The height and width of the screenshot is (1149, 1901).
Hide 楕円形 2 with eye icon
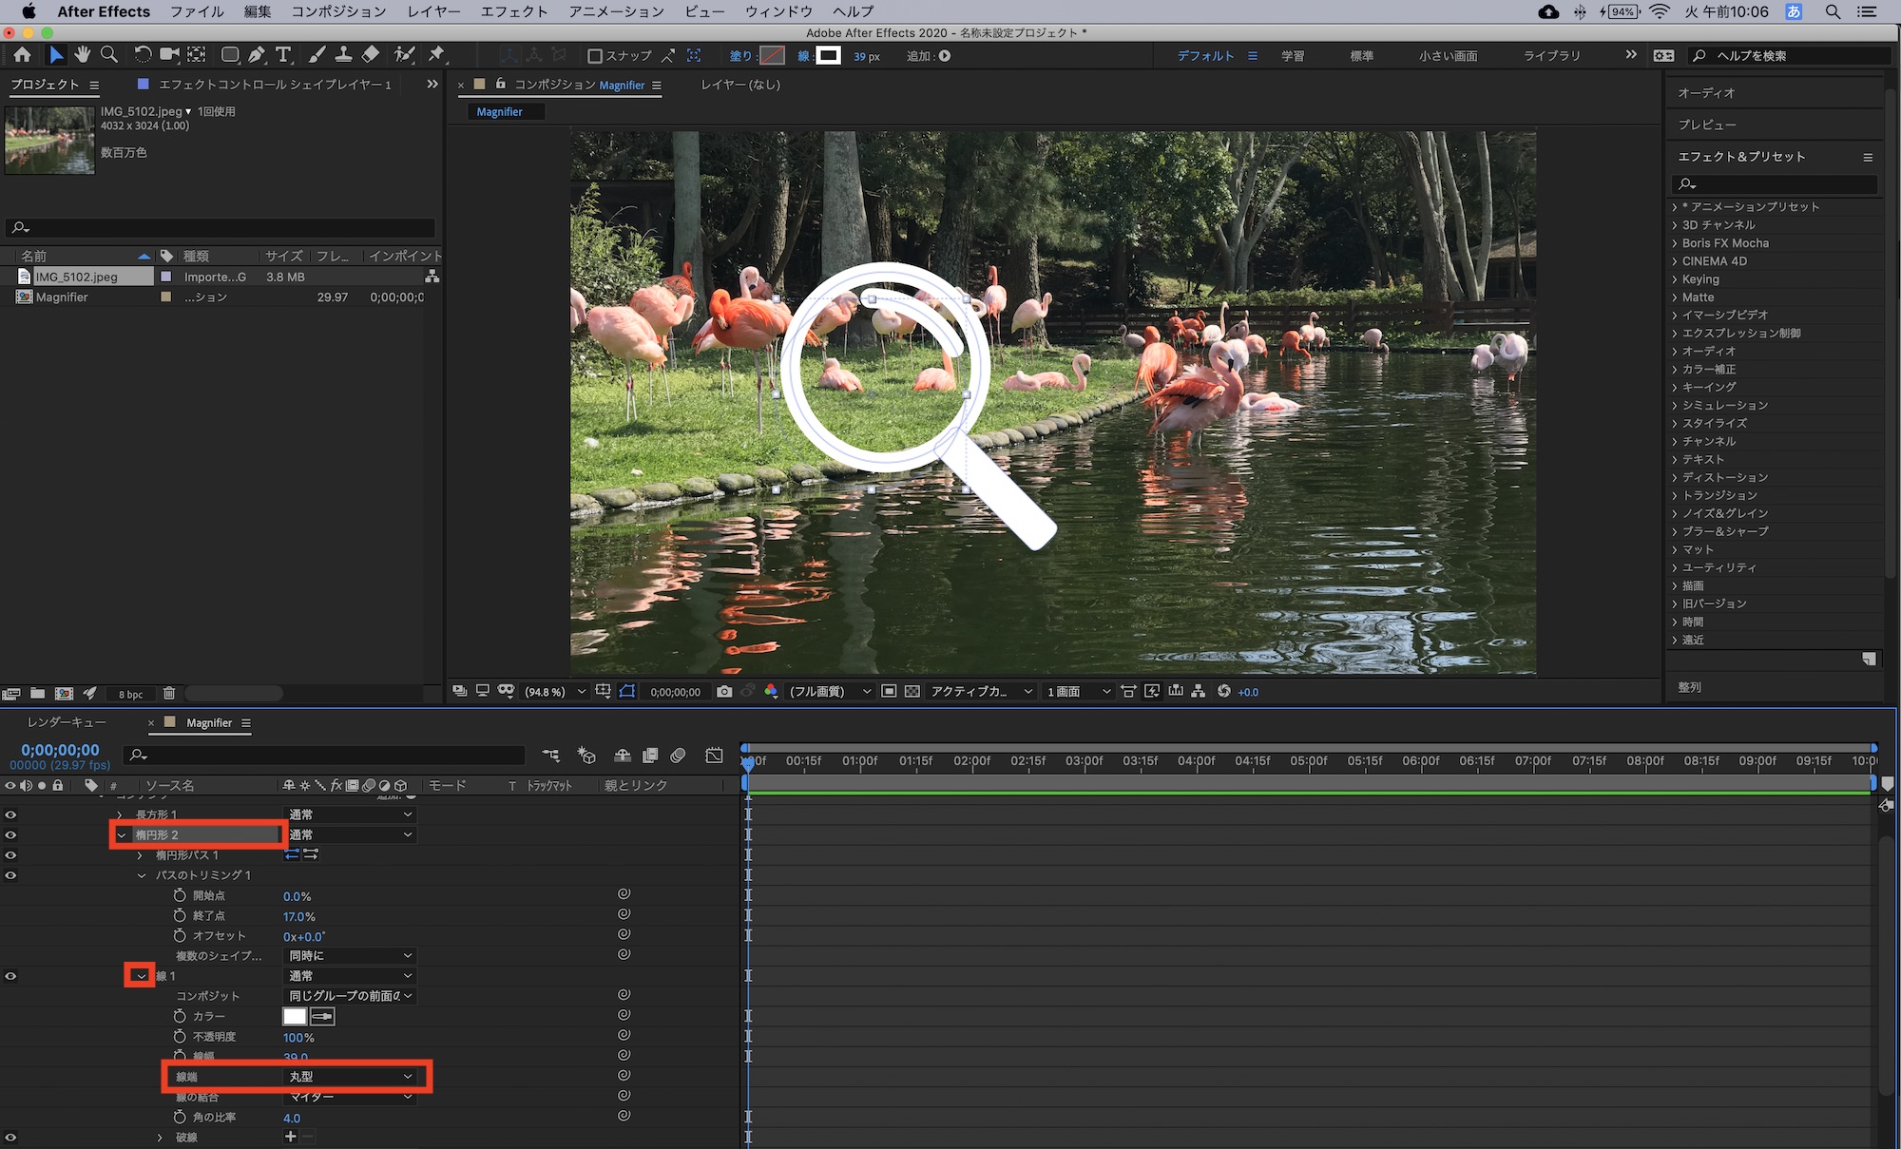tap(10, 835)
